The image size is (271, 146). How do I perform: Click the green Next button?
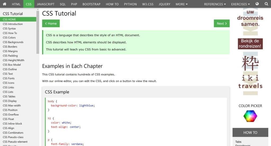[222, 23]
